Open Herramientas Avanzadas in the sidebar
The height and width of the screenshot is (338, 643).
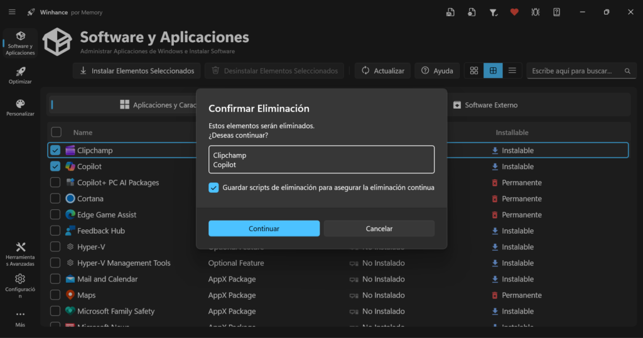pos(20,254)
